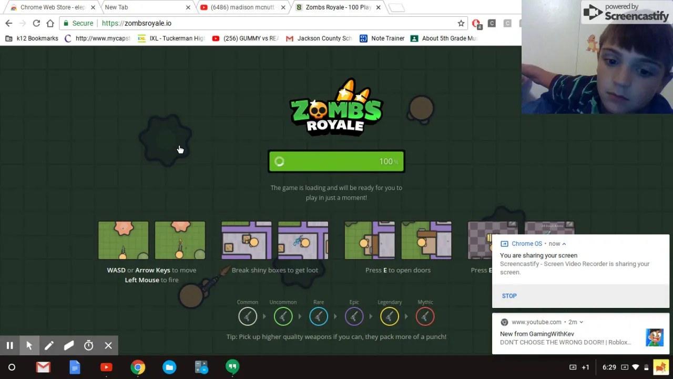
Task: Click the user avatar in status tray
Action: (660, 367)
